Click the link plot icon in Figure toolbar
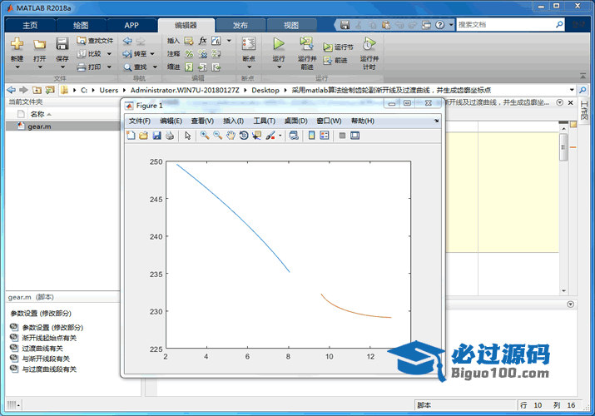This screenshot has width=595, height=416. [x=294, y=136]
